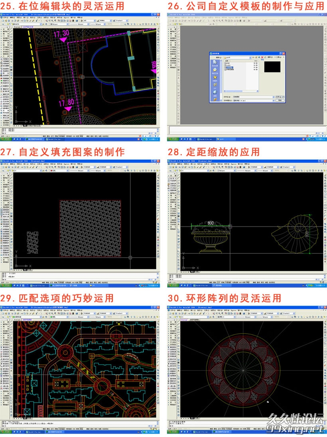
Task: Toggle 极轴 polar in screenshot 25 status bar
Action: tap(56, 136)
